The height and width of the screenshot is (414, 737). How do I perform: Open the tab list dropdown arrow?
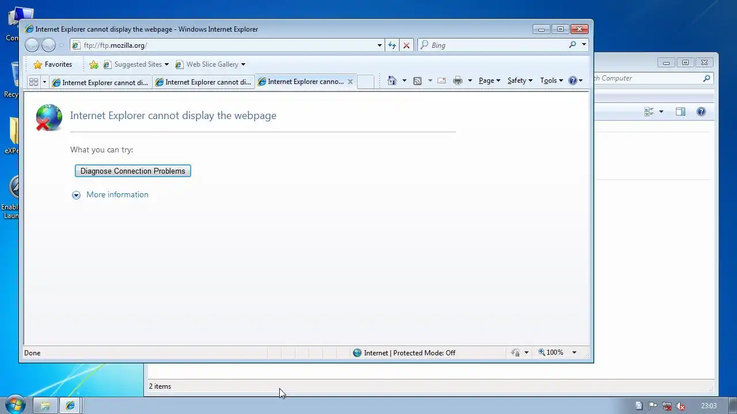[x=44, y=82]
